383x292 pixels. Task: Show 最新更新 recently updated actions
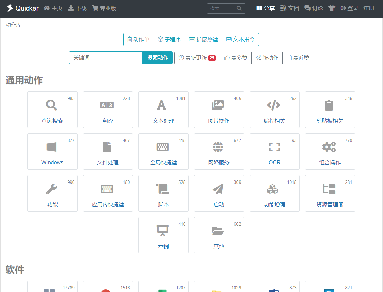coord(197,58)
